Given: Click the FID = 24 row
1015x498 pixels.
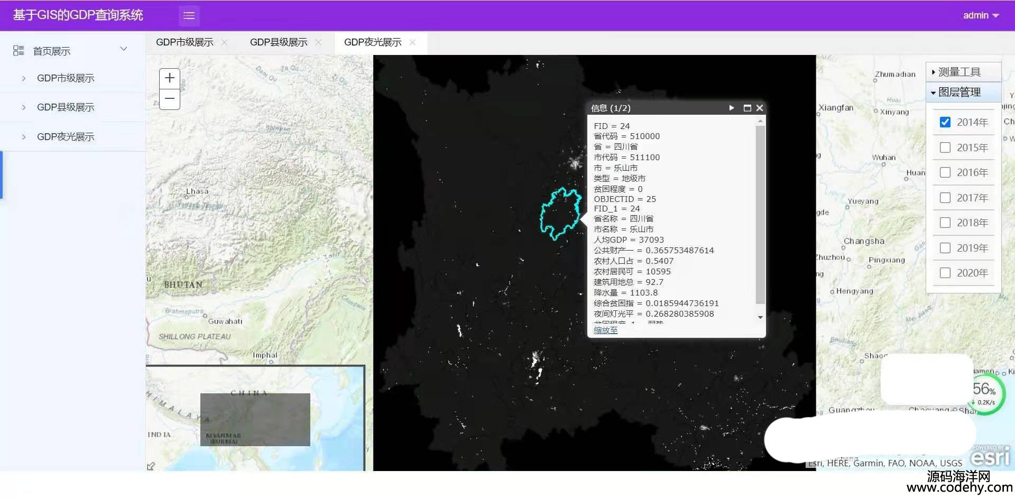Looking at the screenshot, I should [612, 126].
